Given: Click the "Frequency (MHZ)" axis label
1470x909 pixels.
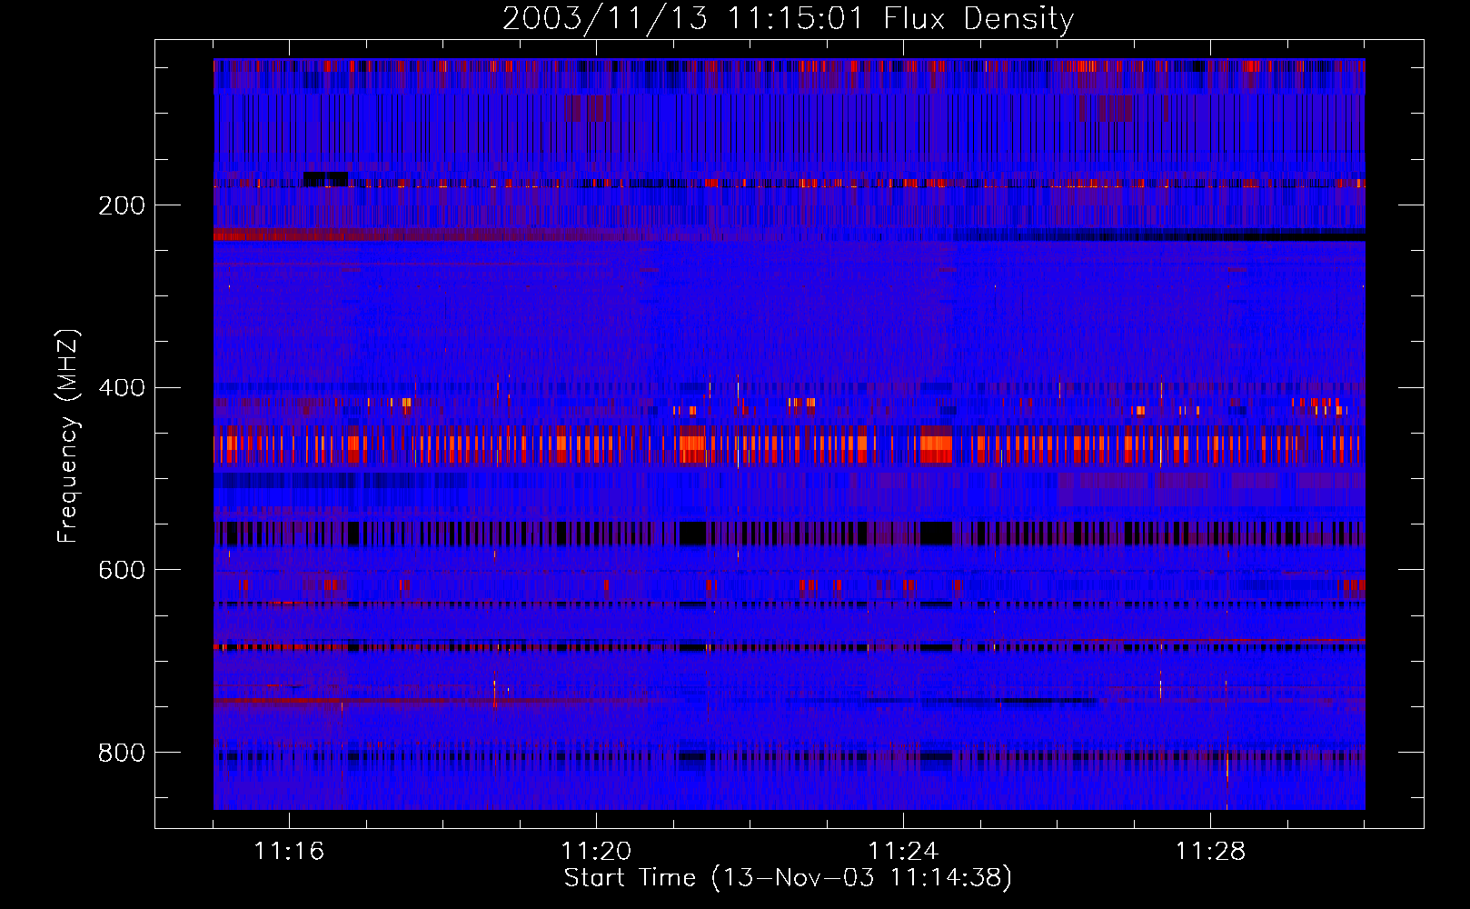Looking at the screenshot, I should point(68,435).
